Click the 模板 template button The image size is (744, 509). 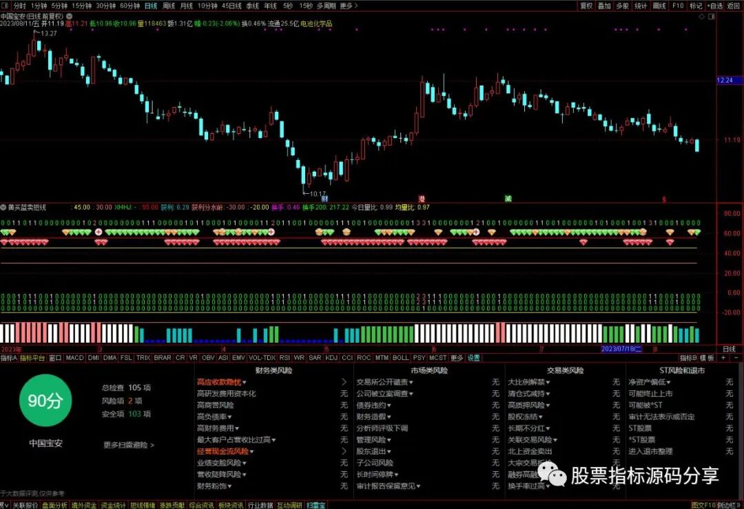(x=707, y=358)
